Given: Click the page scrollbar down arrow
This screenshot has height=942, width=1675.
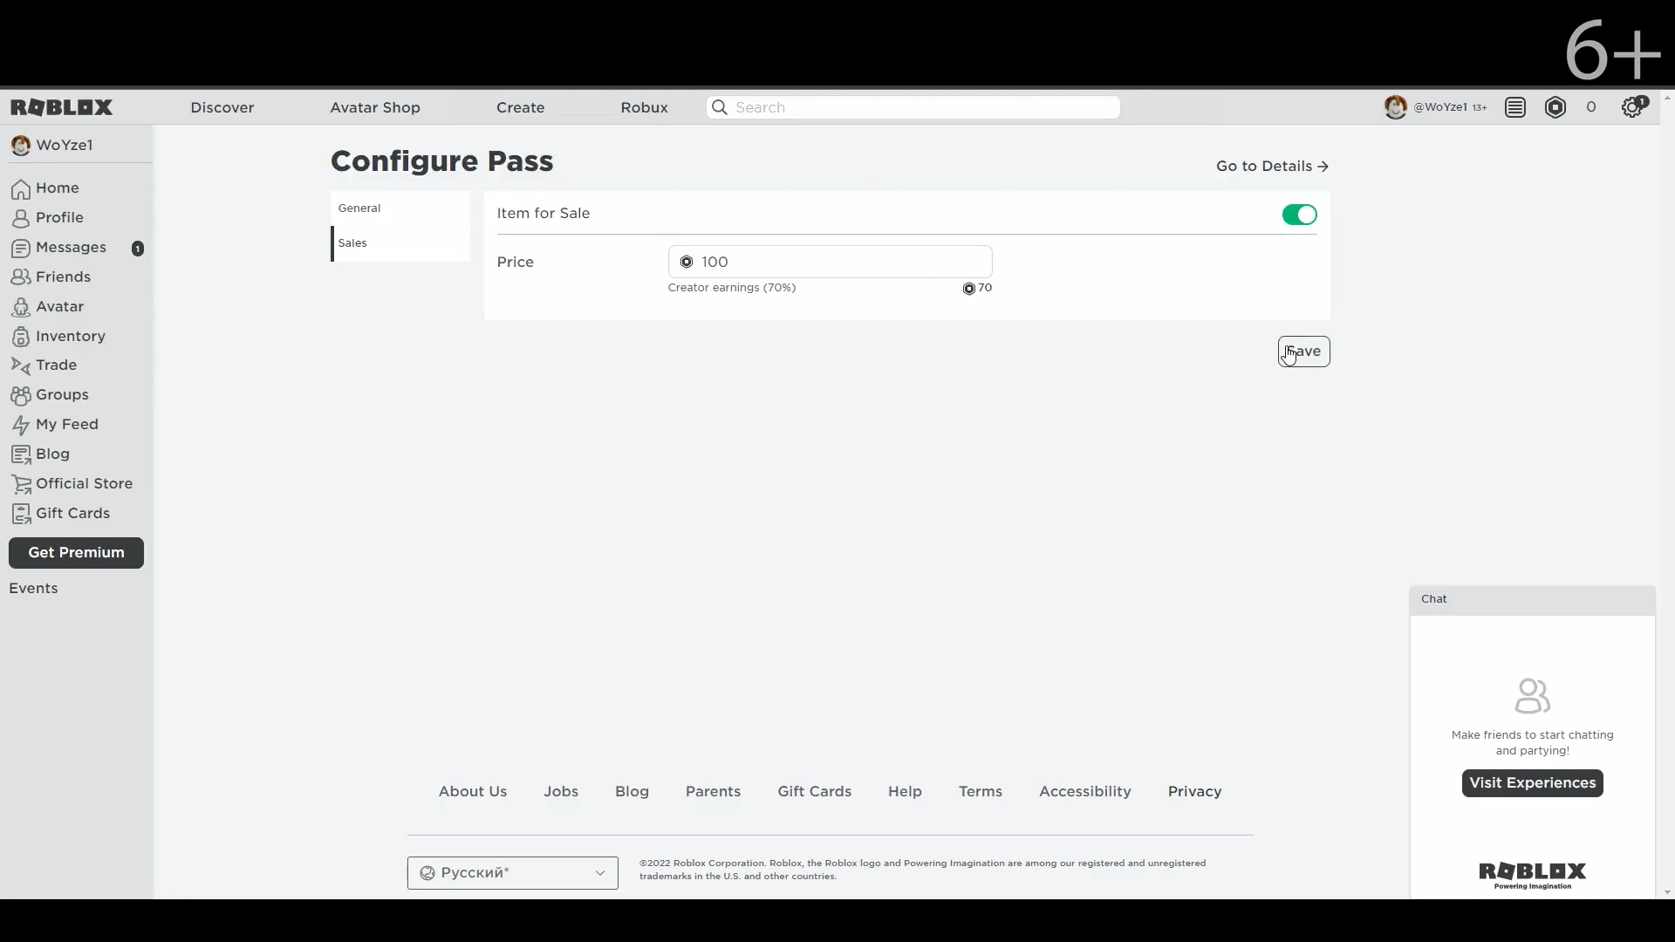Looking at the screenshot, I should pos(1667,892).
